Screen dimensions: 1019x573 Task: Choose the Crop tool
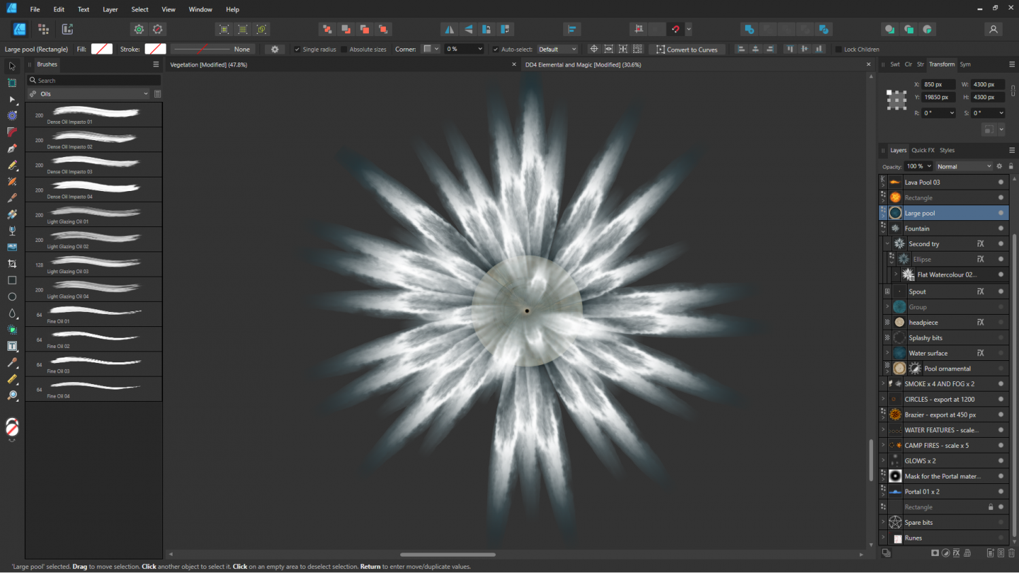(12, 264)
